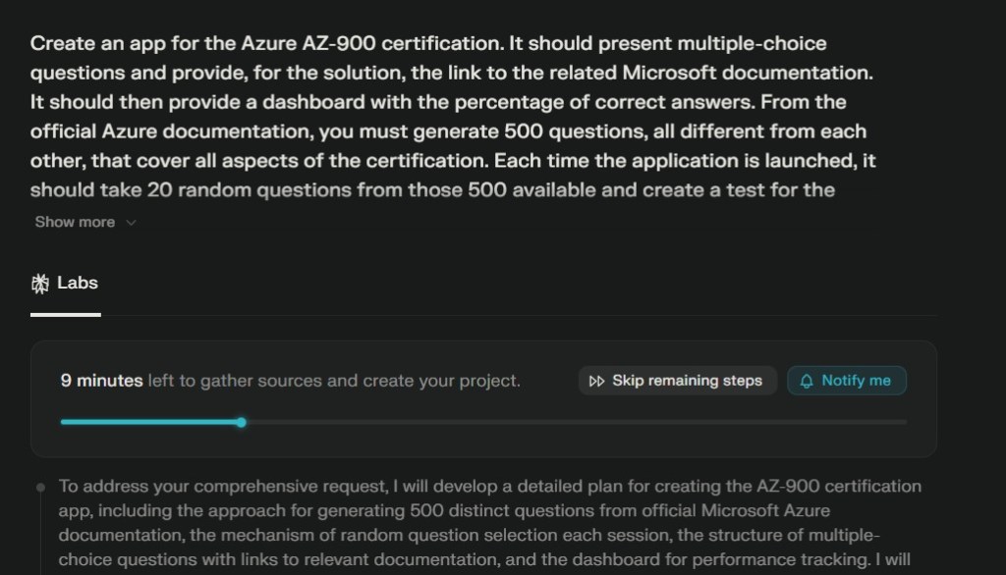Click the fast-forward icon for skipping steps
The image size is (1006, 575).
[596, 381]
